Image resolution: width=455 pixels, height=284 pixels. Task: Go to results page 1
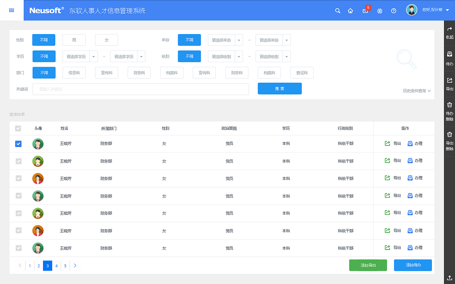[x=30, y=266]
